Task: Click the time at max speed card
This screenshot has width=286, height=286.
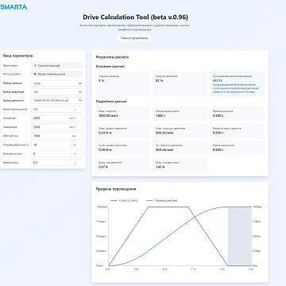Action: [x=238, y=131]
